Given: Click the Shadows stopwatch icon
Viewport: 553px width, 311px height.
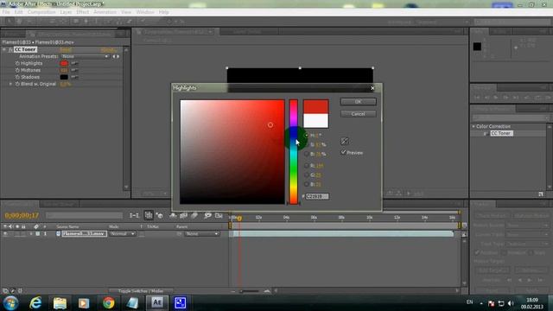Looking at the screenshot, I should click(x=17, y=77).
